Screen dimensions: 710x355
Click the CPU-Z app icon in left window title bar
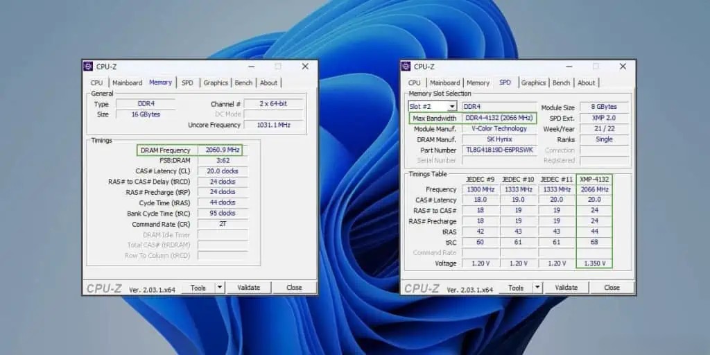(88, 67)
